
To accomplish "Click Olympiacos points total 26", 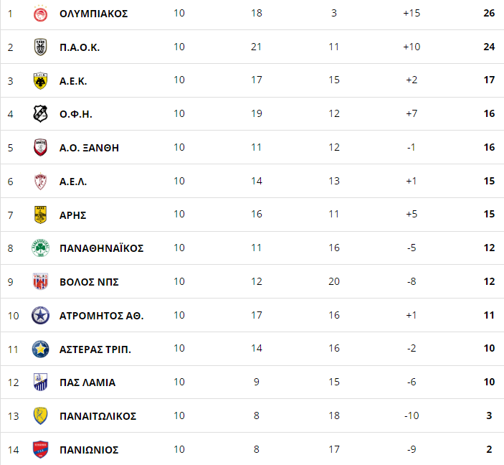I will [x=489, y=13].
